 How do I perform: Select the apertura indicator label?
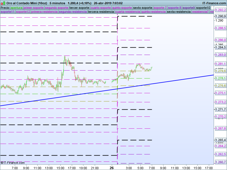click(16, 8)
